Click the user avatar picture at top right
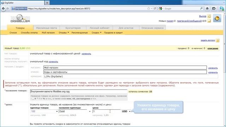 coord(217,18)
